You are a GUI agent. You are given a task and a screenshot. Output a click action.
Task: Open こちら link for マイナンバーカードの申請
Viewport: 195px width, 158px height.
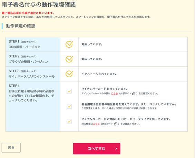point(115,93)
